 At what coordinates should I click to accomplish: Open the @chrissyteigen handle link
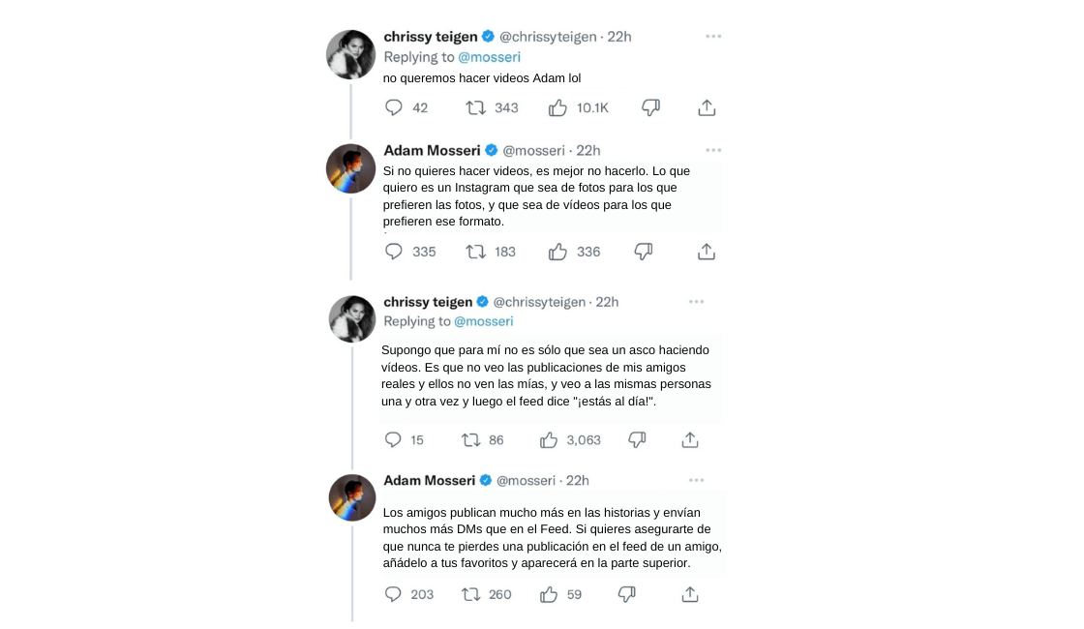(x=548, y=36)
